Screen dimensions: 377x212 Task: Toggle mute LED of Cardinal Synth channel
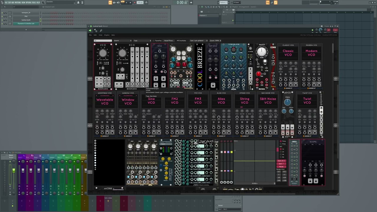tap(2, 20)
